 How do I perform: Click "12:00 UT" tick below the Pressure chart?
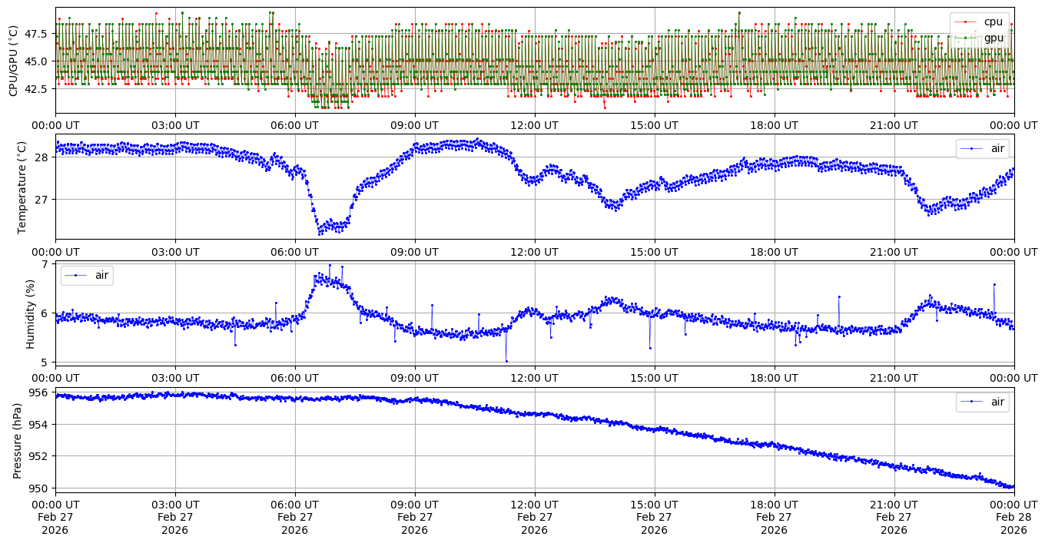[534, 504]
